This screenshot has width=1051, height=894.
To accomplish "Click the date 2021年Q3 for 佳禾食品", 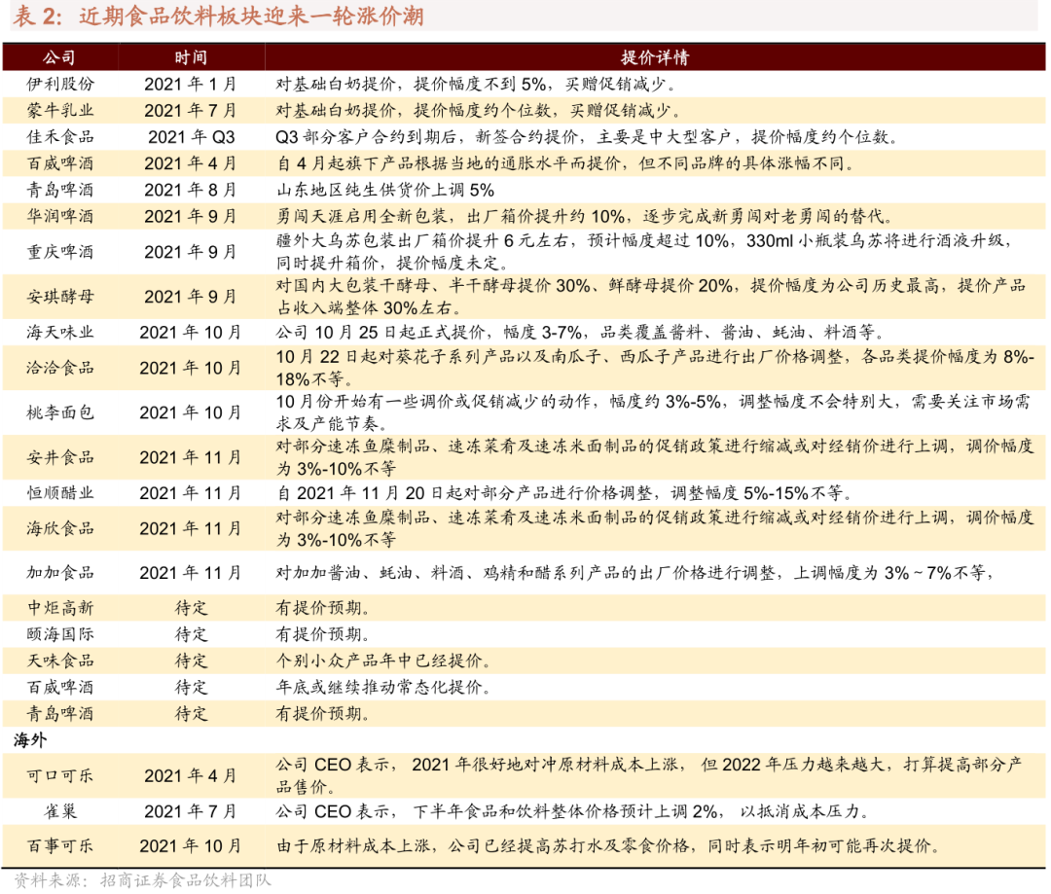I will tap(191, 137).
